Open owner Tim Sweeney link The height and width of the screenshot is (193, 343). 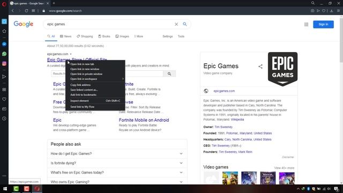[223, 127]
